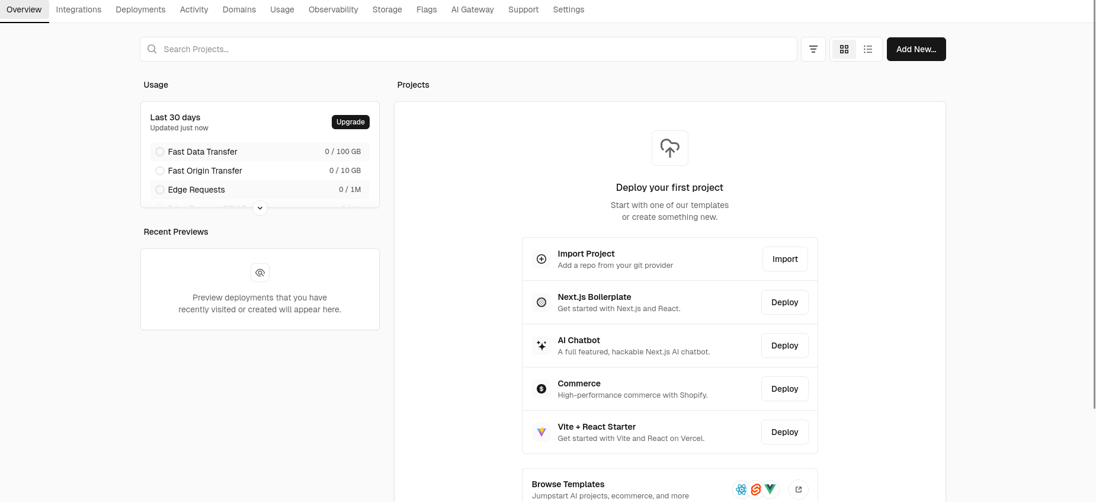Click the search magnifier icon
This screenshot has height=502, width=1096.
click(152, 49)
